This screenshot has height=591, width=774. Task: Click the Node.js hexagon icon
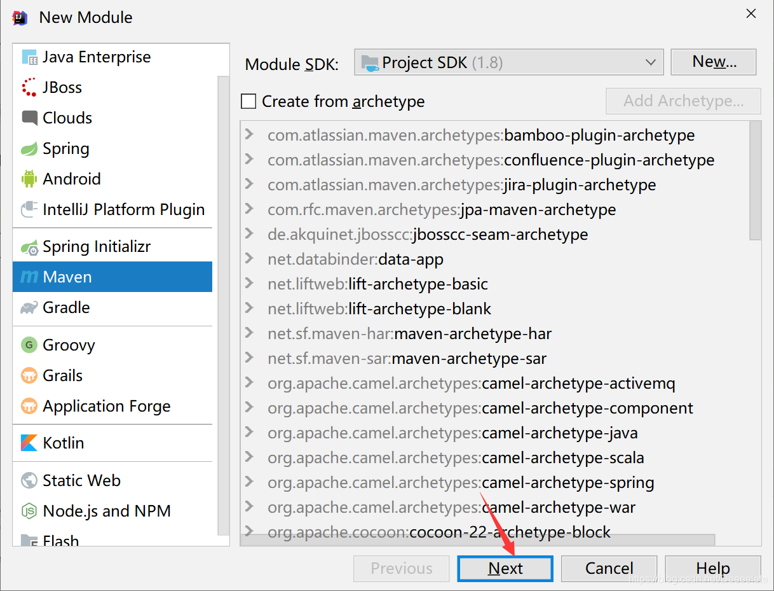pyautogui.click(x=29, y=511)
